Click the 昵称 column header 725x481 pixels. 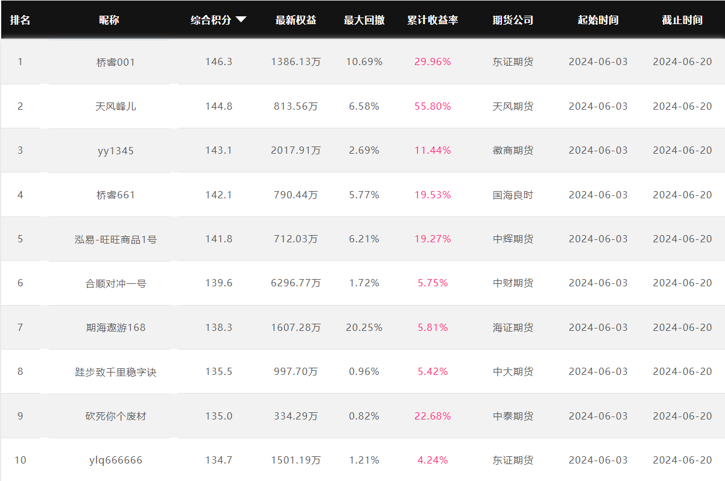pyautogui.click(x=109, y=20)
